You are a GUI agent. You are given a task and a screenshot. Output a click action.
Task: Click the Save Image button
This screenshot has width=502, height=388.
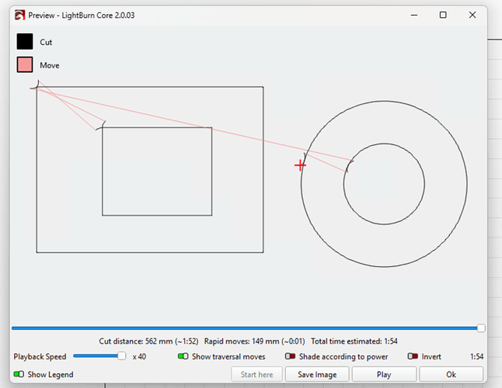pos(317,374)
